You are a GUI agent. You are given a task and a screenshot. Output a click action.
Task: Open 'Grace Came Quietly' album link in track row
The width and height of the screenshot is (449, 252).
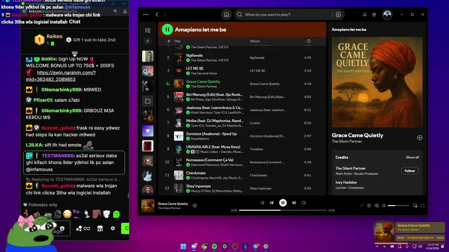tap(265, 84)
